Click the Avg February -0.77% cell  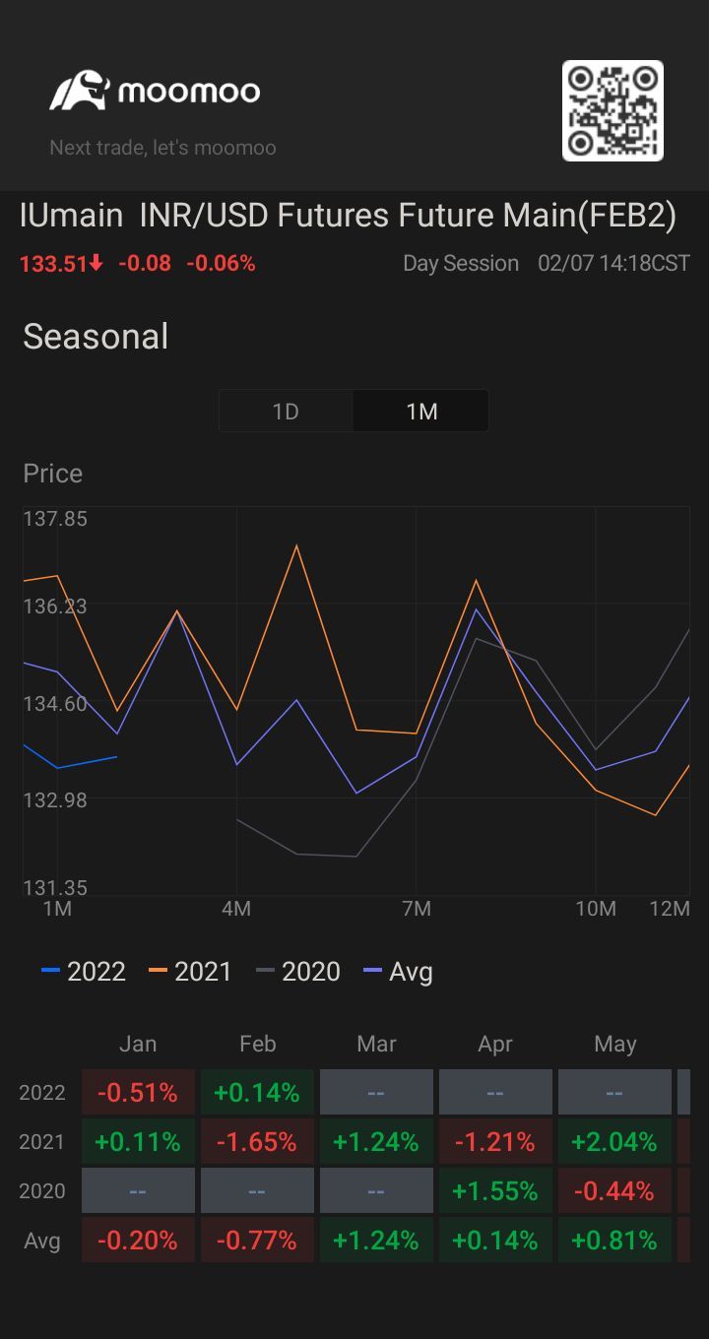point(257,1241)
